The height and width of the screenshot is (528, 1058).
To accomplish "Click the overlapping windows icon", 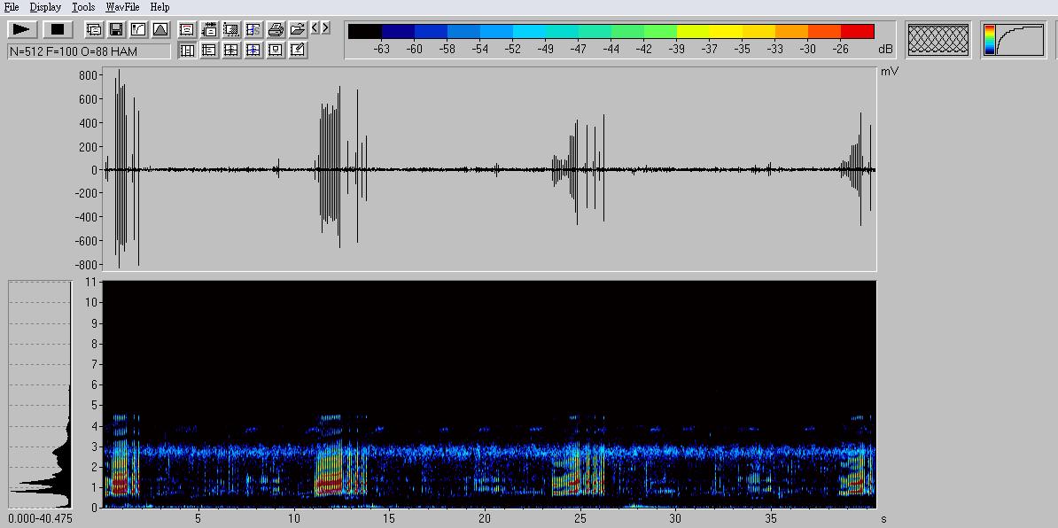I will click(x=93, y=29).
